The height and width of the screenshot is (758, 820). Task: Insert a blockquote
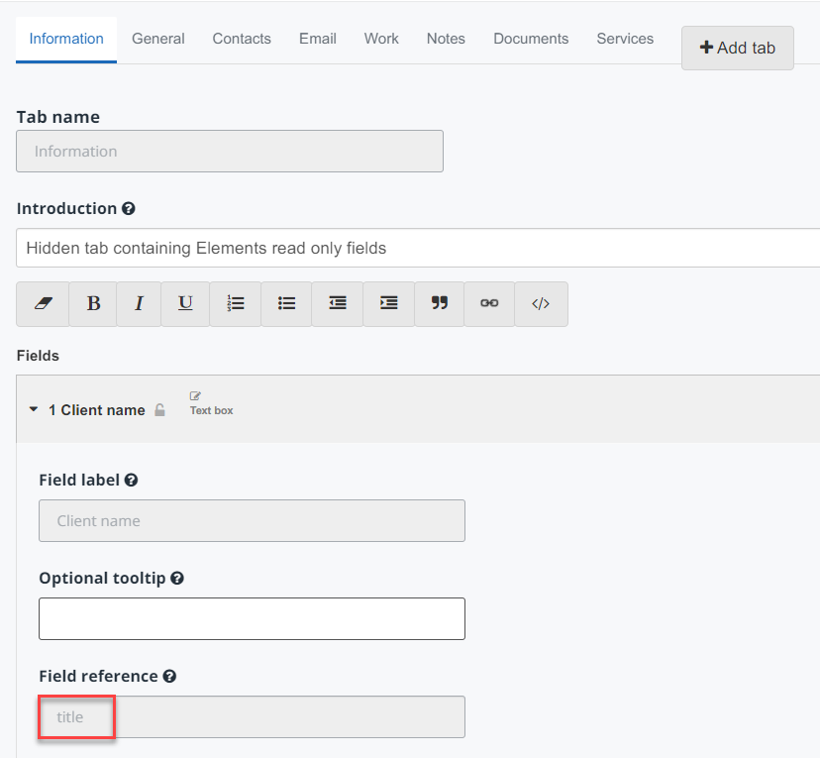coord(440,304)
